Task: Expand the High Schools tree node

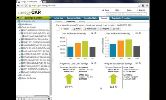Action: [x=18, y=75]
